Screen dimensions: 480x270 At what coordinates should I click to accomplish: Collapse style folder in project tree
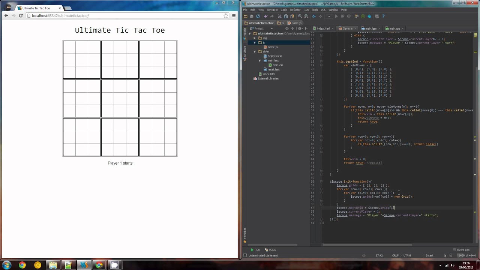255,51
